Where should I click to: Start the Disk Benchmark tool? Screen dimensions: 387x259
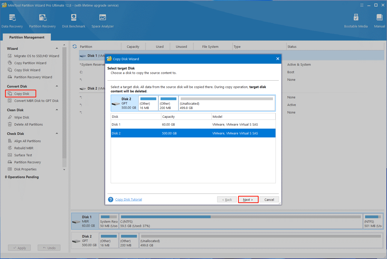(73, 20)
